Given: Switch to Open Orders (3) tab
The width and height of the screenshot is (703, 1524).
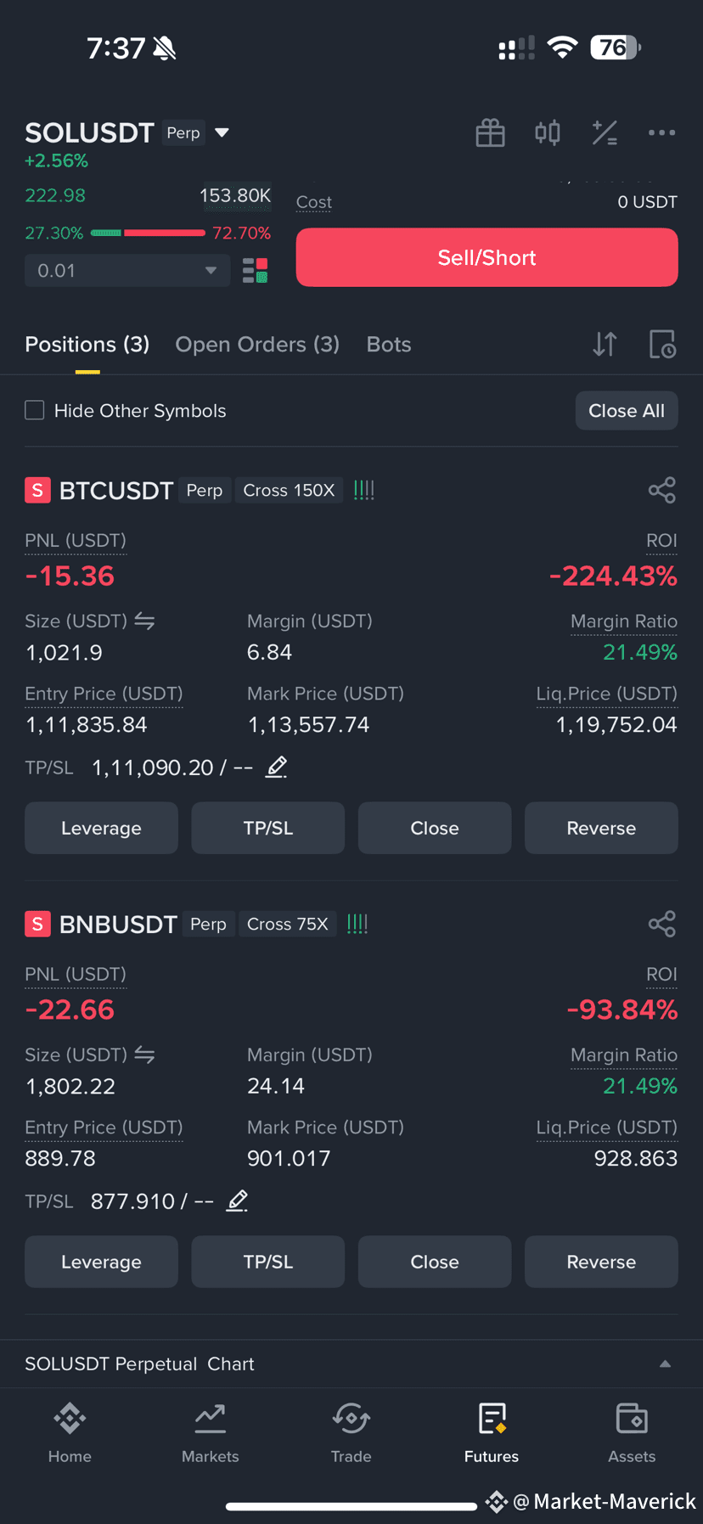Looking at the screenshot, I should (x=257, y=344).
